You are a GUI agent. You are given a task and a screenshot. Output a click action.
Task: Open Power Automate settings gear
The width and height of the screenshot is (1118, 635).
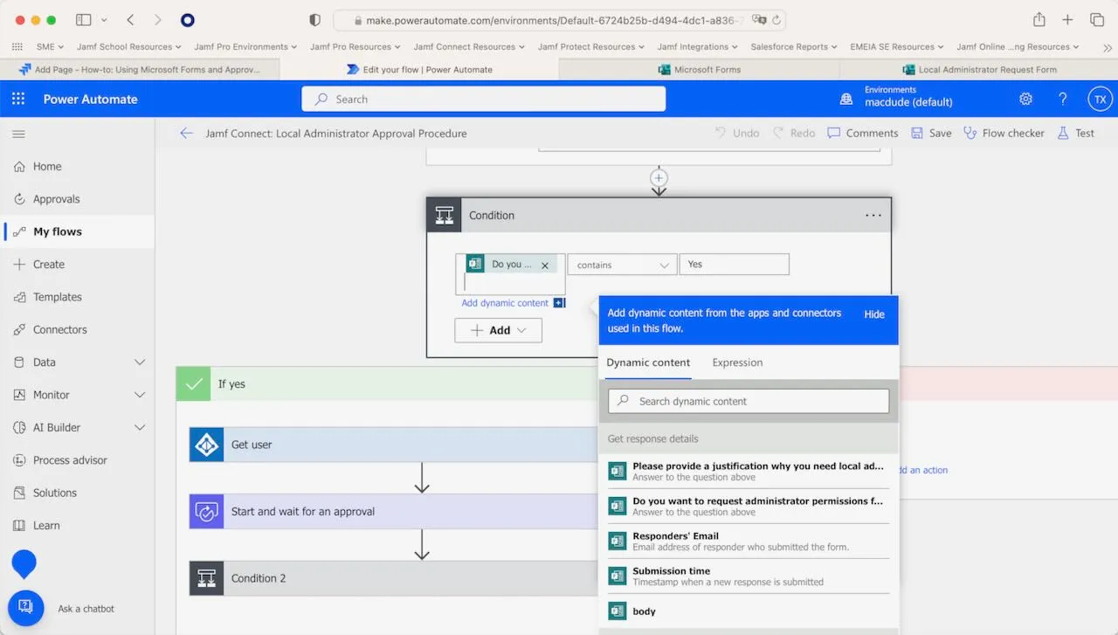1025,99
